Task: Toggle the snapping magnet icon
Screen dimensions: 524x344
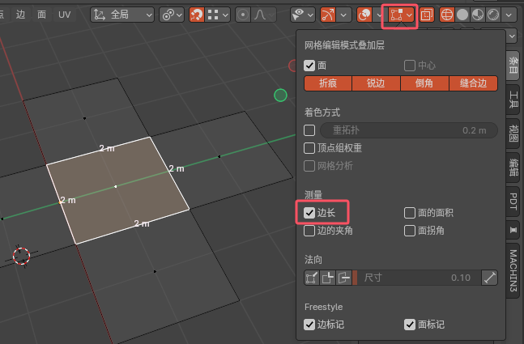Action: 196,15
